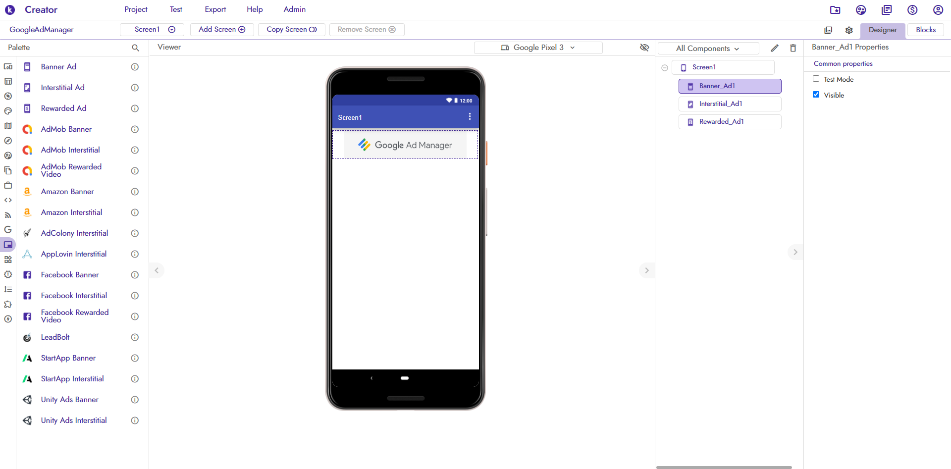This screenshot has height=469, width=951.
Task: Click the Unity Ads Banner palette icon
Action: tap(28, 400)
